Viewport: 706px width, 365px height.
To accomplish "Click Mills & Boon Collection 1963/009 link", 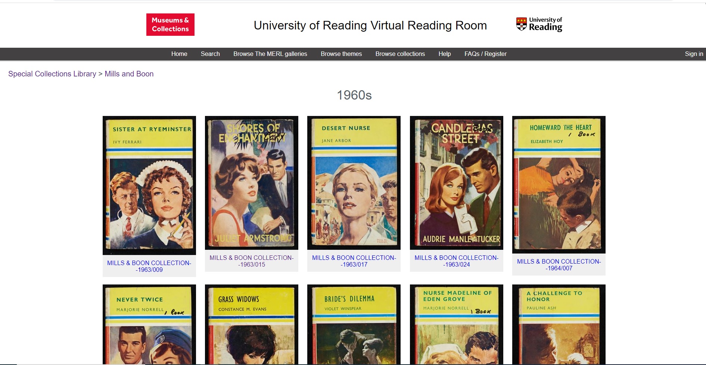I will click(149, 266).
